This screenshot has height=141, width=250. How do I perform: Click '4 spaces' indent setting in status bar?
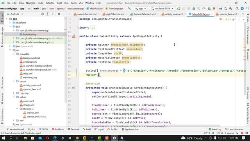[229, 133]
